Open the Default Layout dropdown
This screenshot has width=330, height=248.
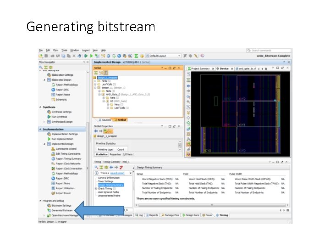[x=164, y=56]
